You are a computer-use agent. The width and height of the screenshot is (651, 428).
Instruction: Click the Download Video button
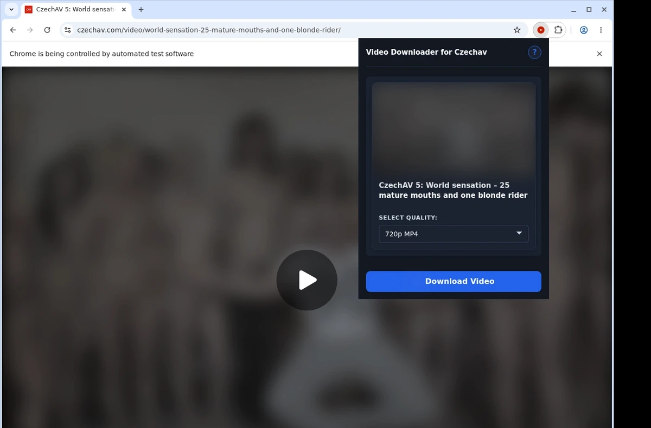pyautogui.click(x=454, y=281)
